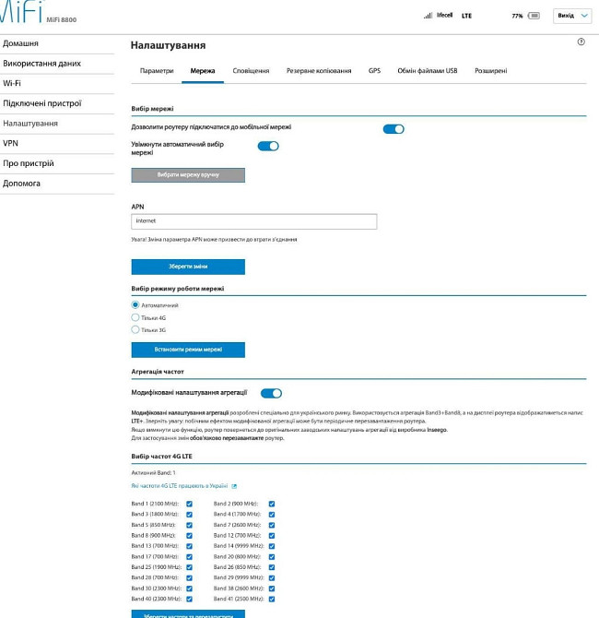This screenshot has width=599, height=618.
Task: Select the Автоматичний radio button
Action: 135,304
